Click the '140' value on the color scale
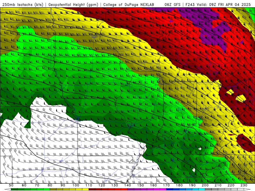The height and width of the screenshot is (191, 255). tap(127, 185)
